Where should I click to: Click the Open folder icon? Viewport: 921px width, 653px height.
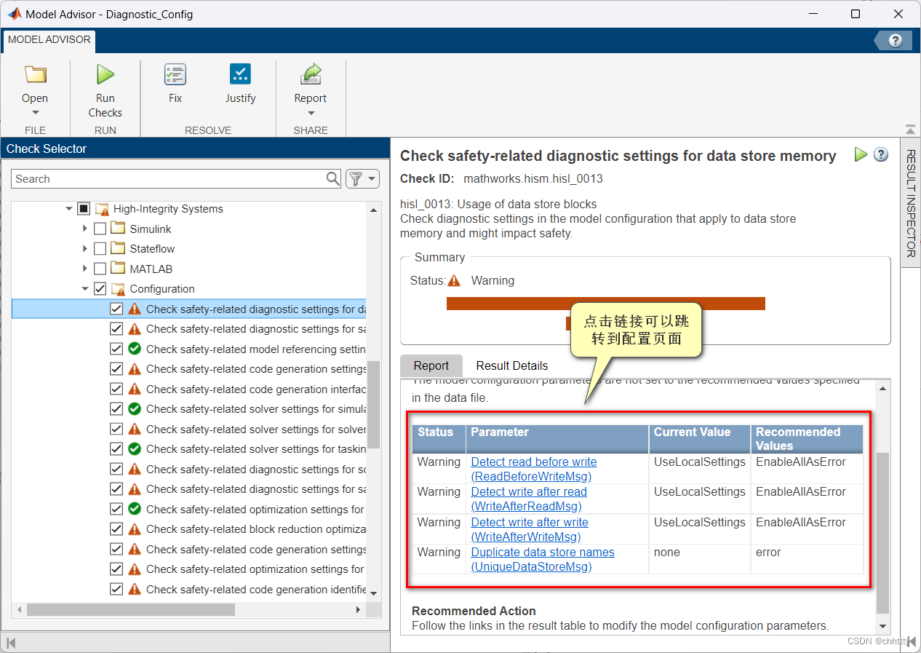35,74
